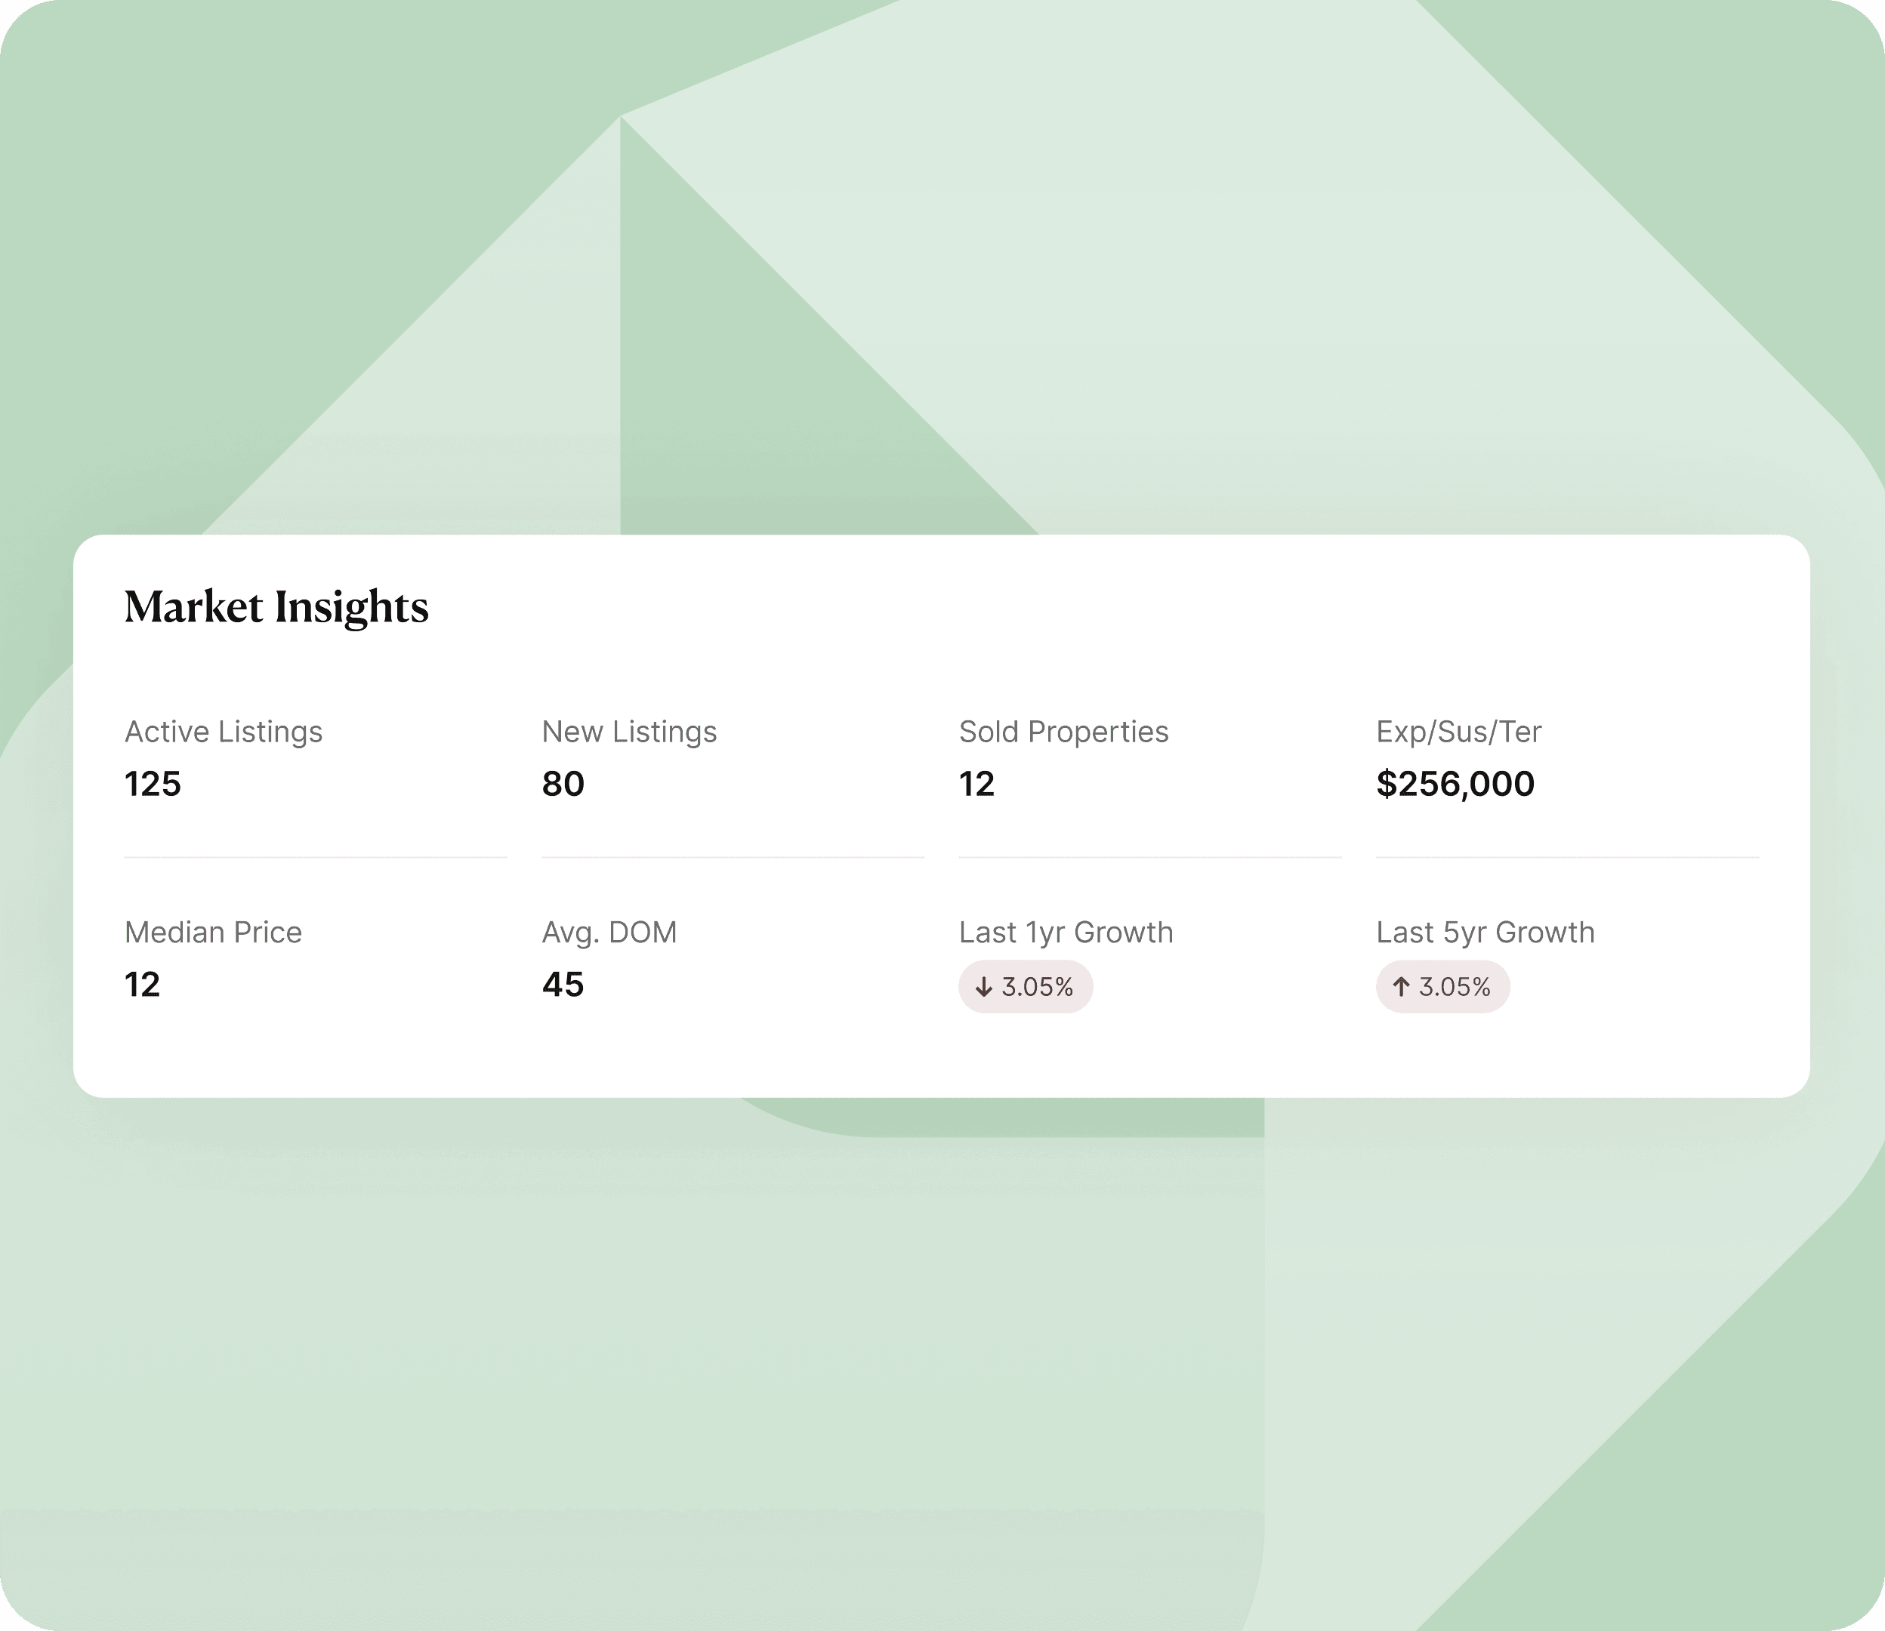Click the divider line under Sold Properties
The width and height of the screenshot is (1885, 1631).
tap(1149, 857)
